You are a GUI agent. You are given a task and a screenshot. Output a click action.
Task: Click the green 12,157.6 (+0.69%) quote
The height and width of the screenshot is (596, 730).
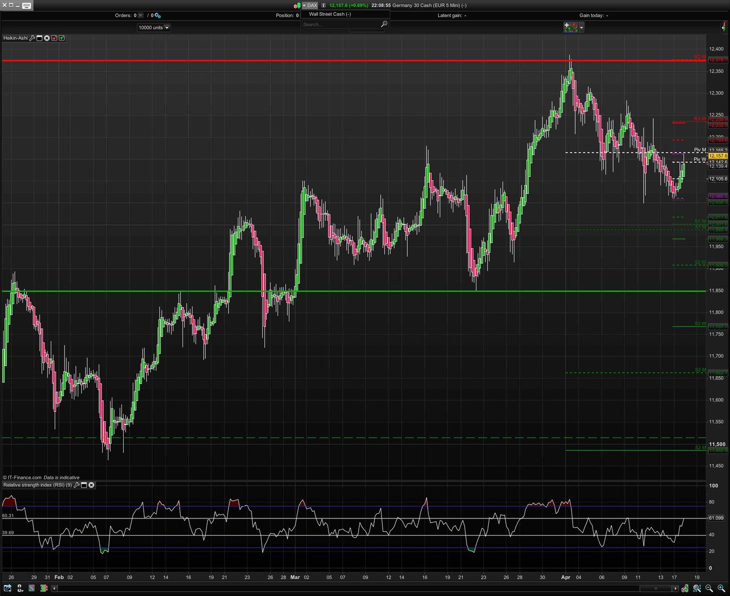348,5
